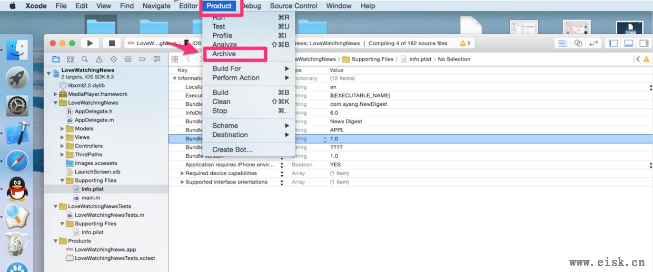Open the Breakpoint navigator tag icon
The height and width of the screenshot is (272, 653).
pos(142,59)
